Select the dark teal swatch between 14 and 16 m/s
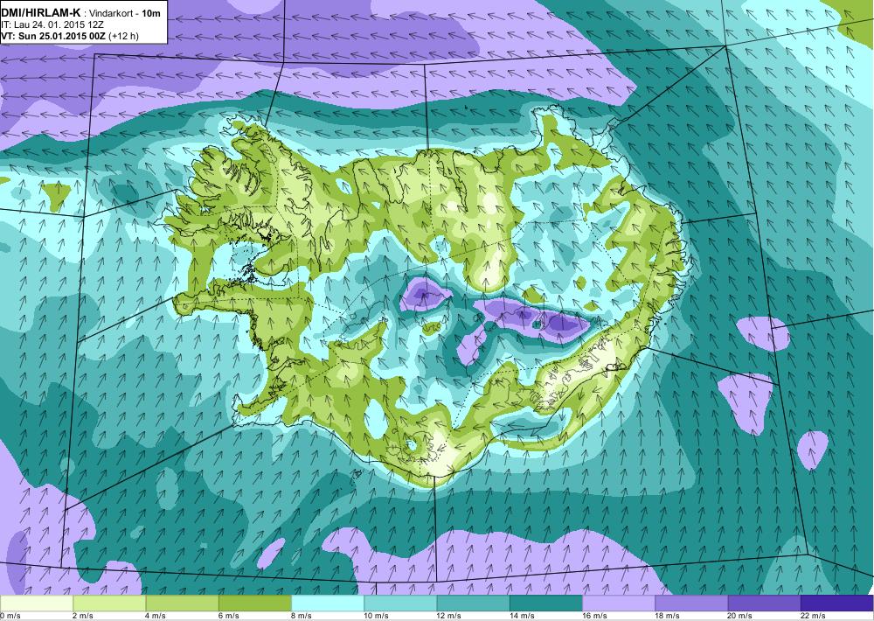874x621 pixels. pos(545,604)
